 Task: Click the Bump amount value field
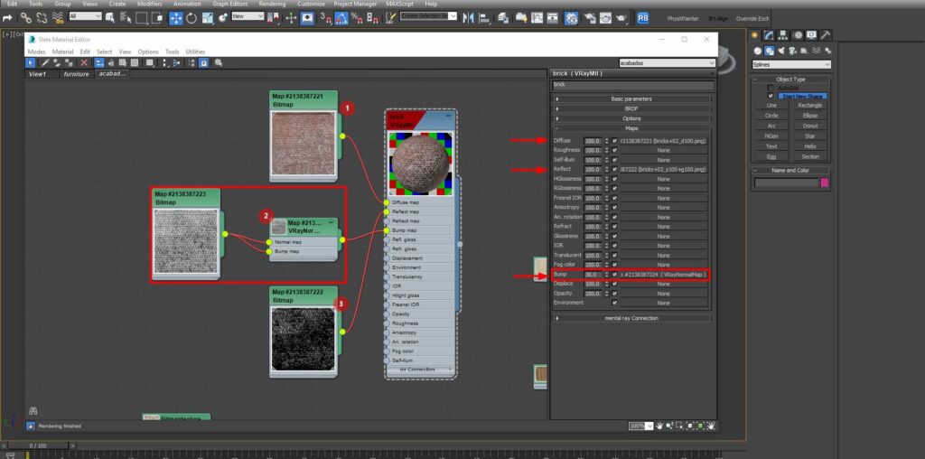click(593, 275)
